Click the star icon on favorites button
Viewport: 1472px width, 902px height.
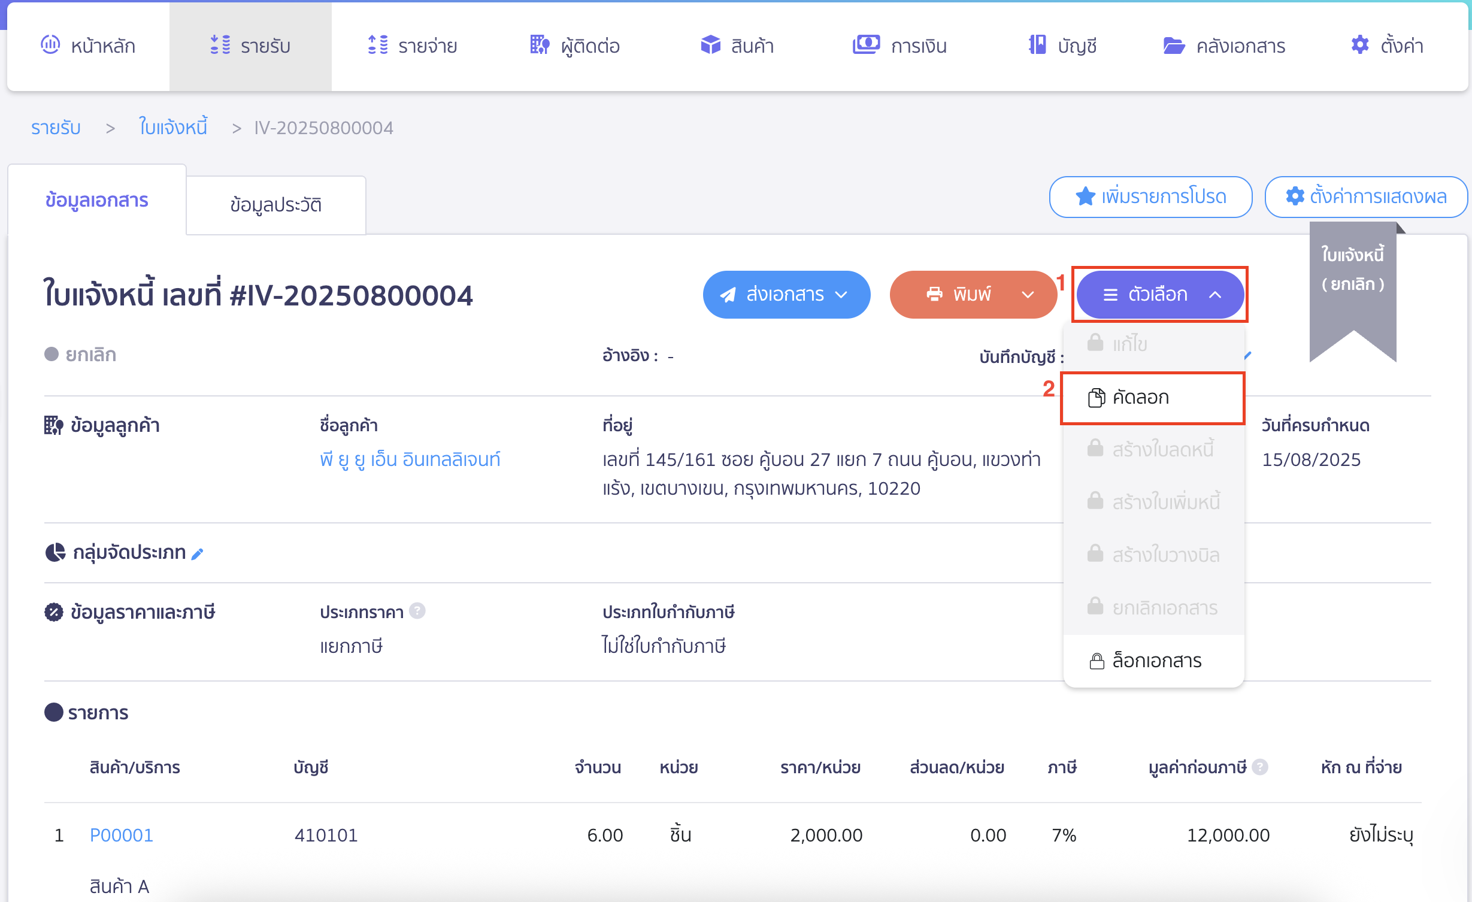1085,196
